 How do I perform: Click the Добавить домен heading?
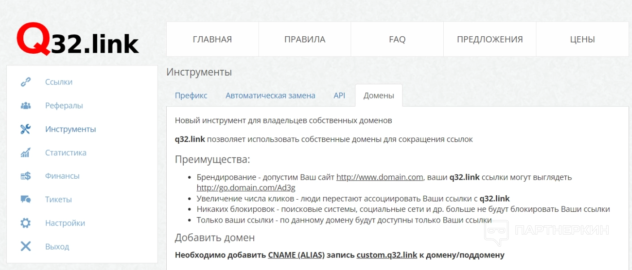(215, 237)
